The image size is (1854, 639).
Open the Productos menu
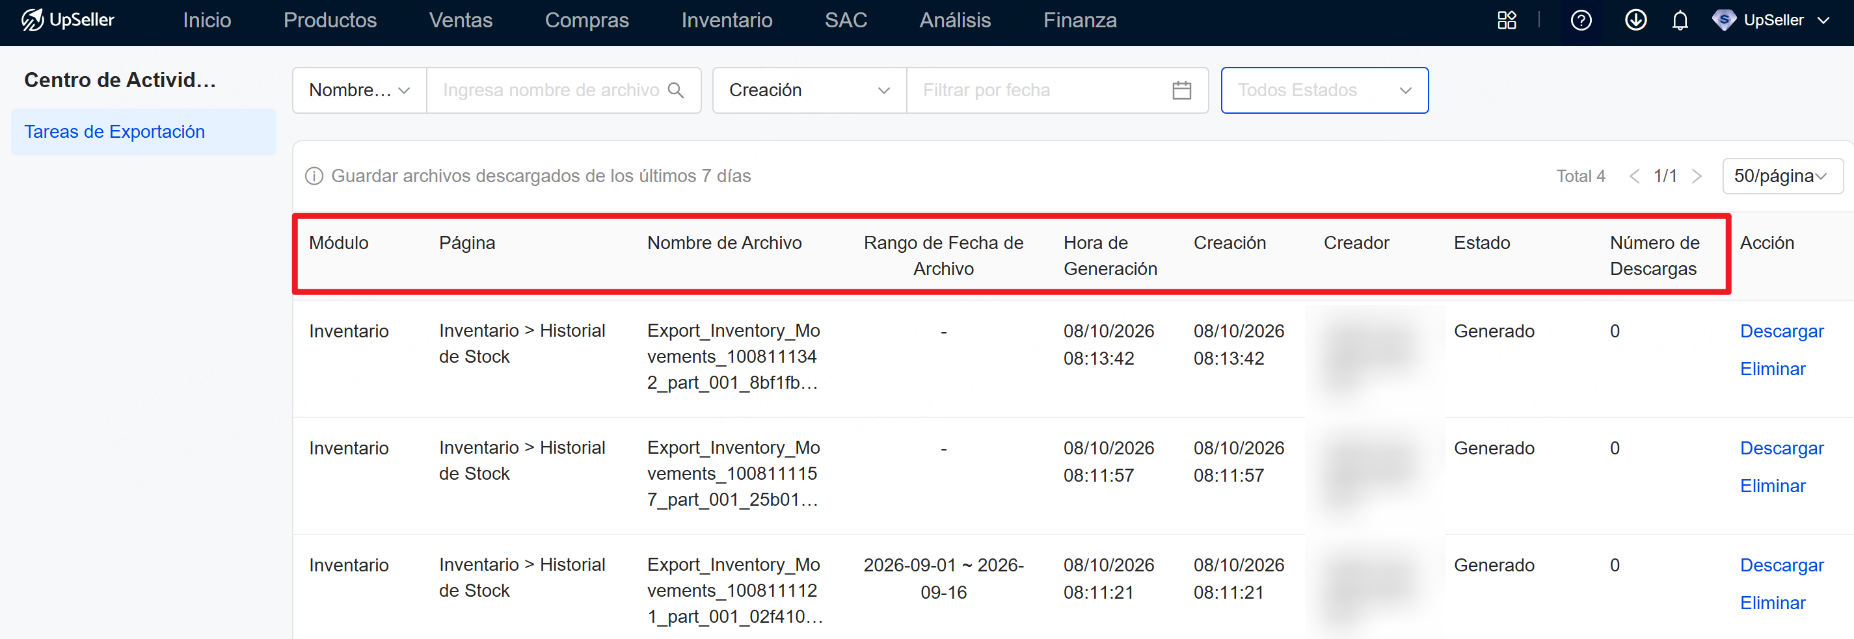(330, 20)
